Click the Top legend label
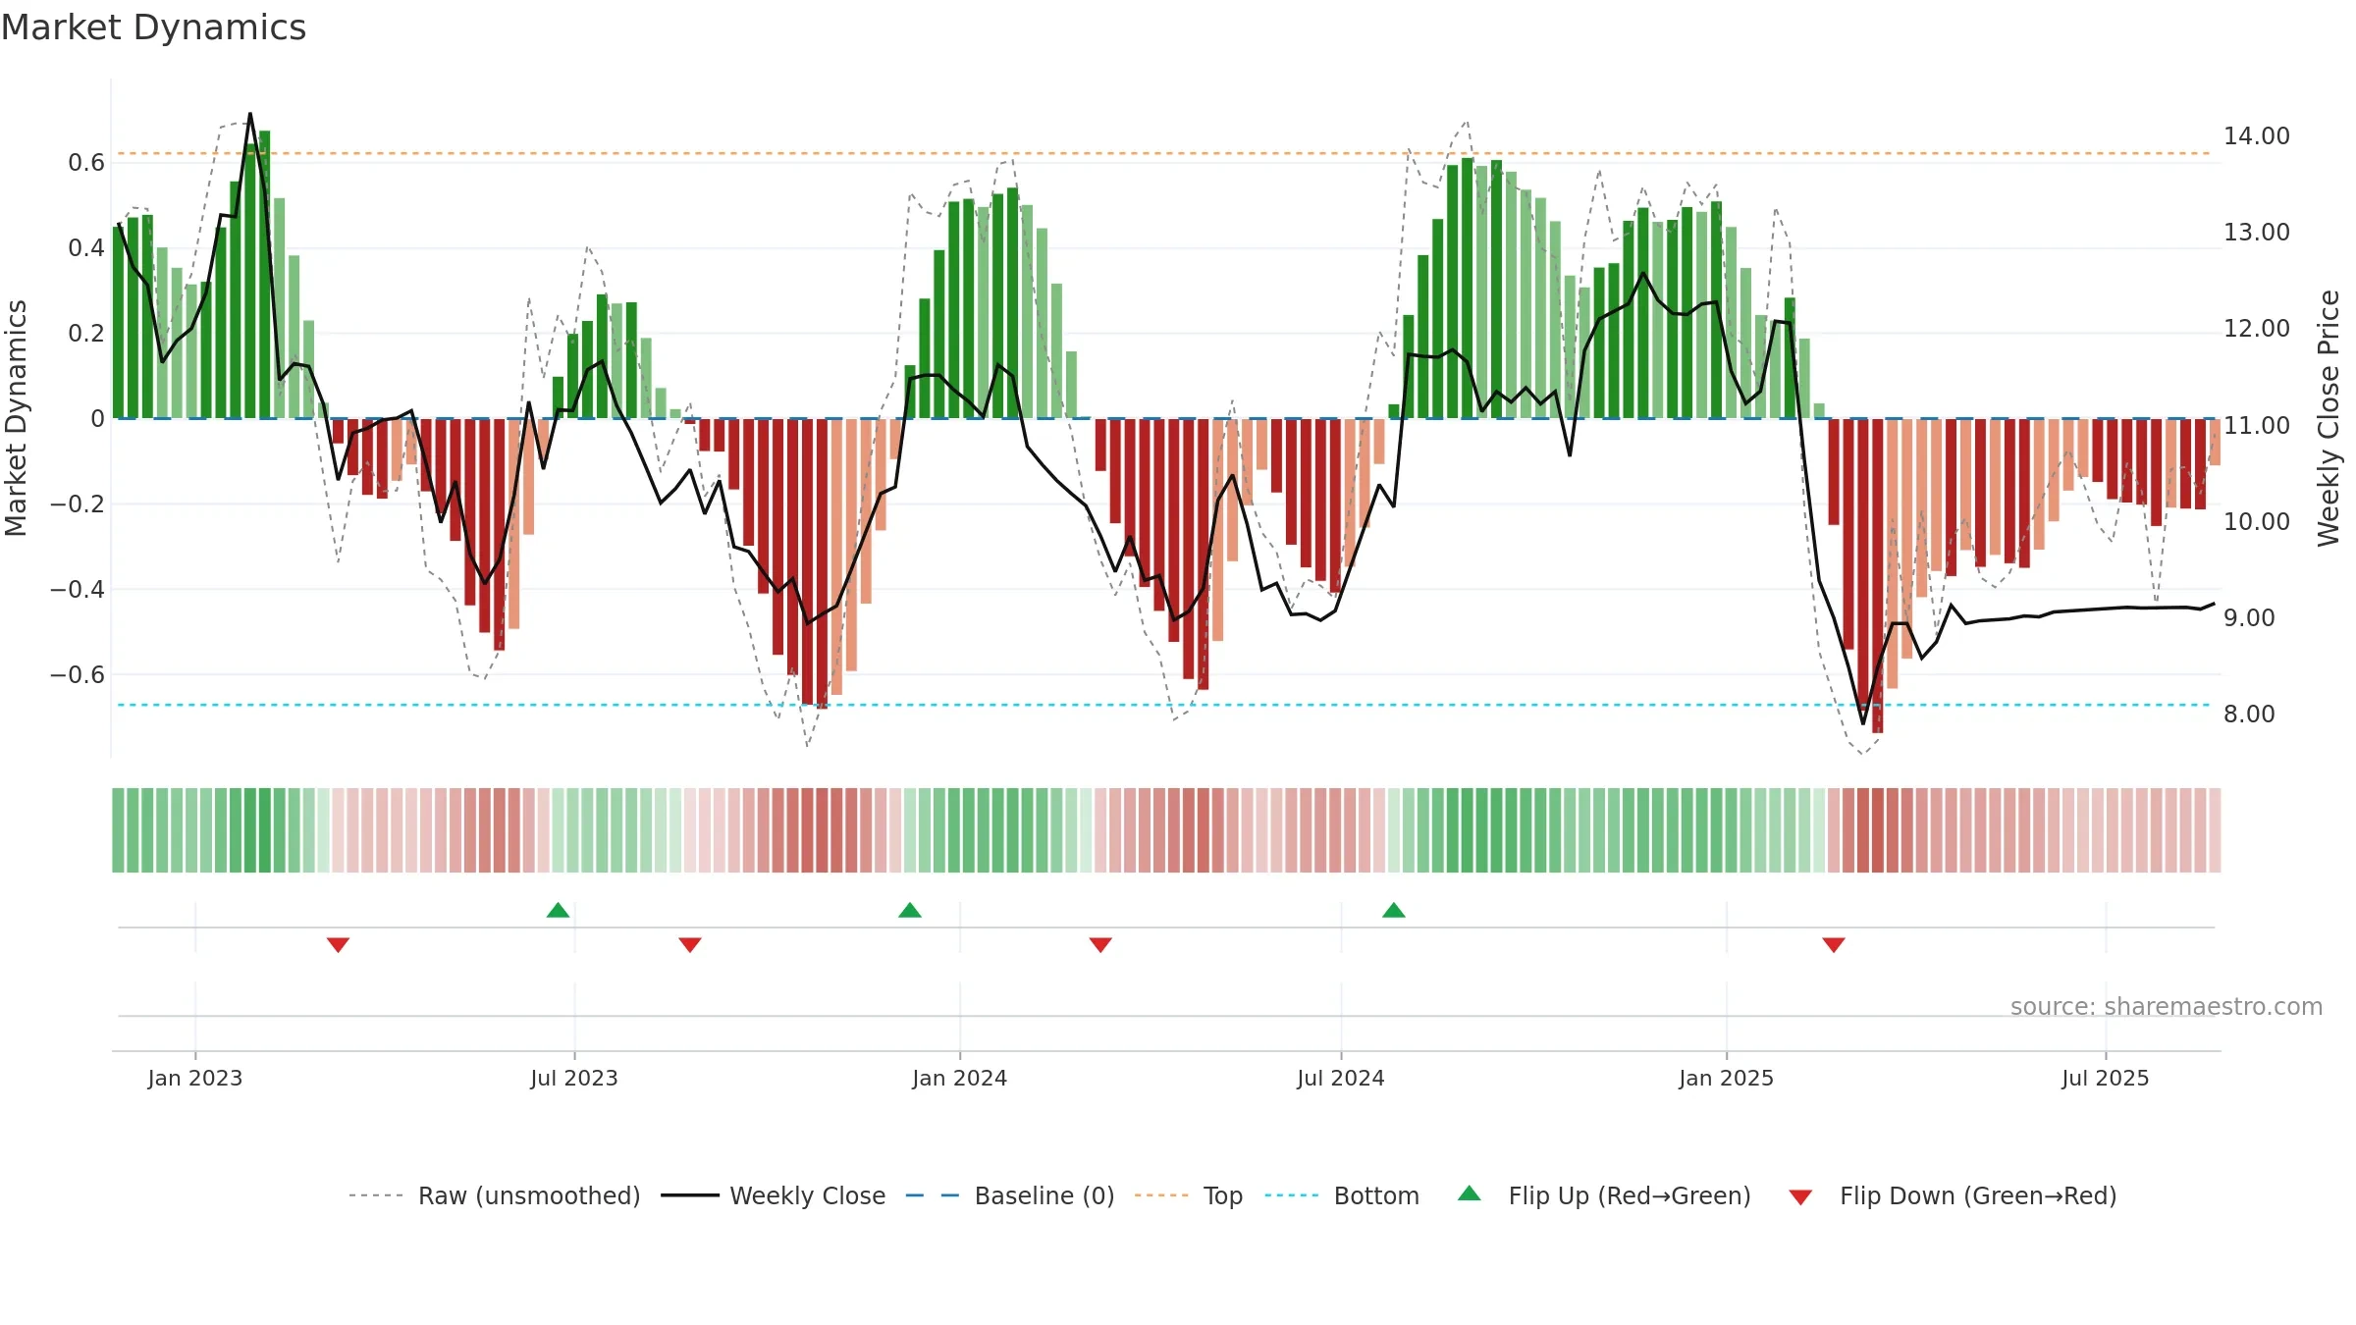Screen dimensions: 2356x1325 (1223, 1195)
